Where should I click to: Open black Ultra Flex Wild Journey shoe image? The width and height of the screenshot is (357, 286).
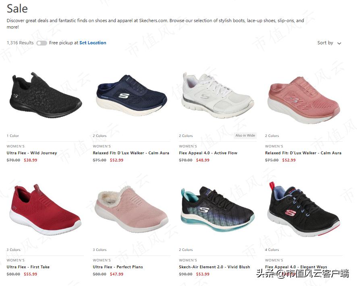pyautogui.click(x=45, y=95)
